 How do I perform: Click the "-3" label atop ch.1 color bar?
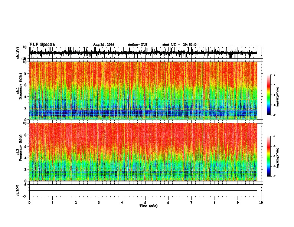(274, 75)
